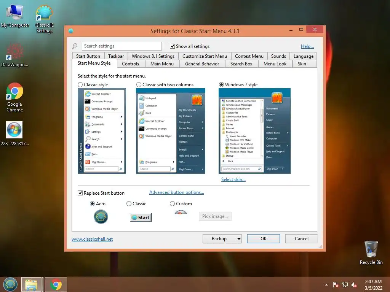Click the two-column style preview thumbnail
Screen dimensions: 390x292
click(x=171, y=131)
